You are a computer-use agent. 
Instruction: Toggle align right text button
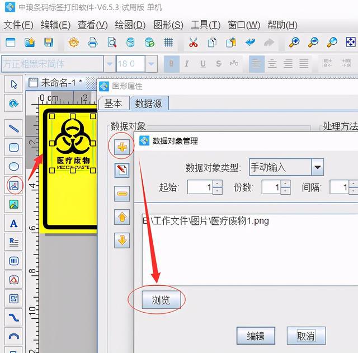point(288,64)
